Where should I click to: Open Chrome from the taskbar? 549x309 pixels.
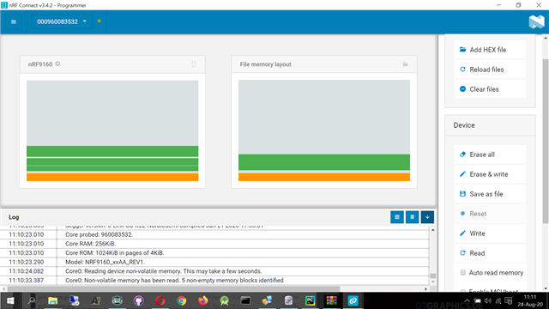click(x=181, y=300)
